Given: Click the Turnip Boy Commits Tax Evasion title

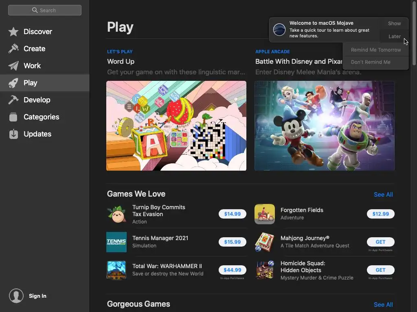Looking at the screenshot, I should click(159, 211).
